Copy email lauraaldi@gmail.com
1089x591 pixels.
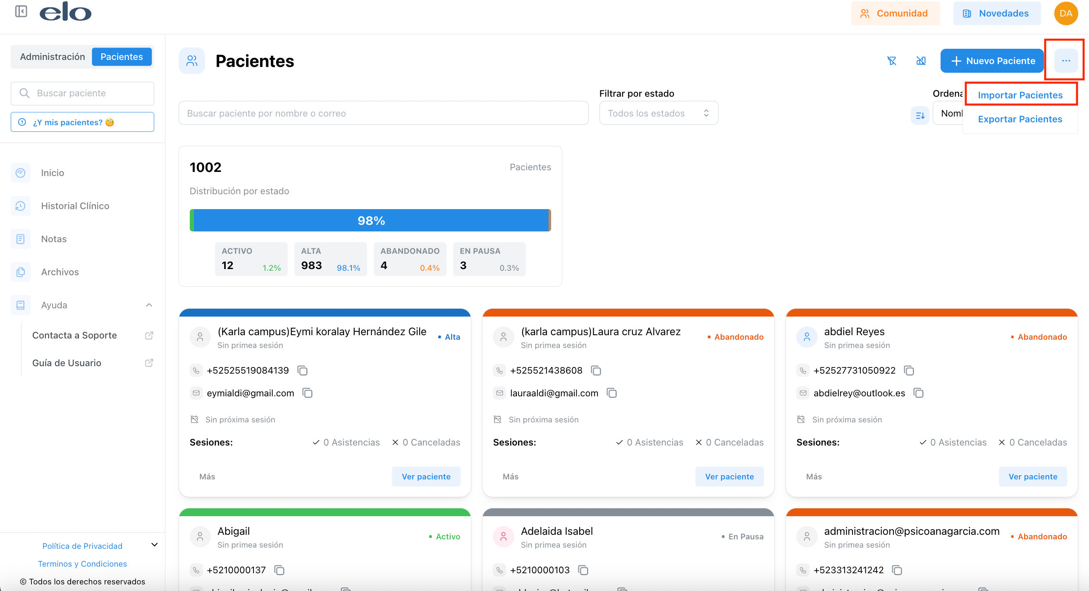coord(612,393)
